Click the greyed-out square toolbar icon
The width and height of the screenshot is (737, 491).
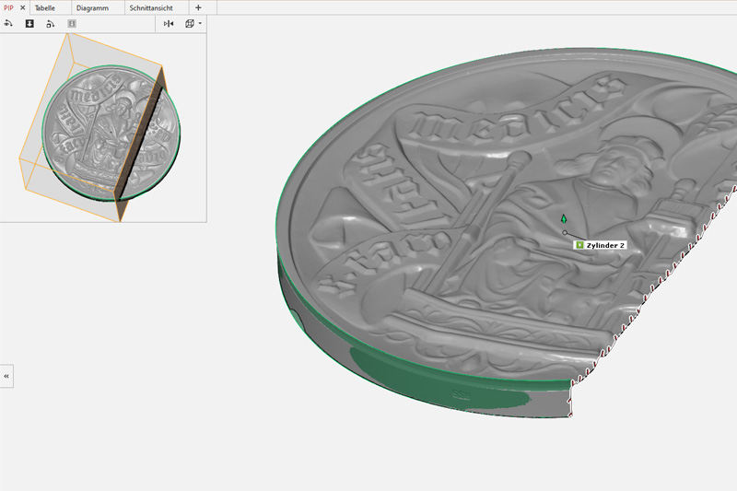coord(72,23)
